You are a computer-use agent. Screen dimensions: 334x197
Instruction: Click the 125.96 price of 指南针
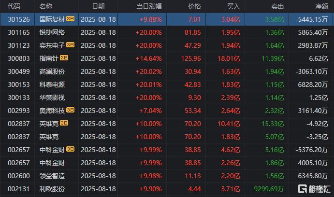coord(191,58)
